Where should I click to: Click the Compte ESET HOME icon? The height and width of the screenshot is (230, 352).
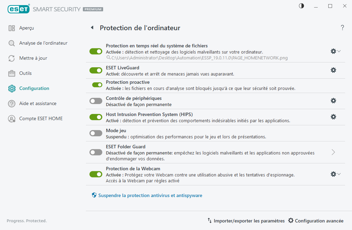tap(11, 118)
